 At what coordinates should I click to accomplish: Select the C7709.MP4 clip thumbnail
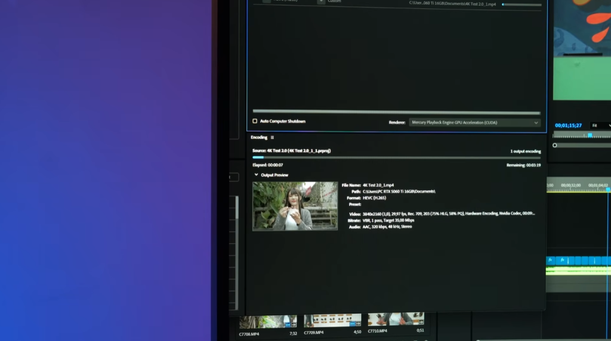pyautogui.click(x=332, y=321)
